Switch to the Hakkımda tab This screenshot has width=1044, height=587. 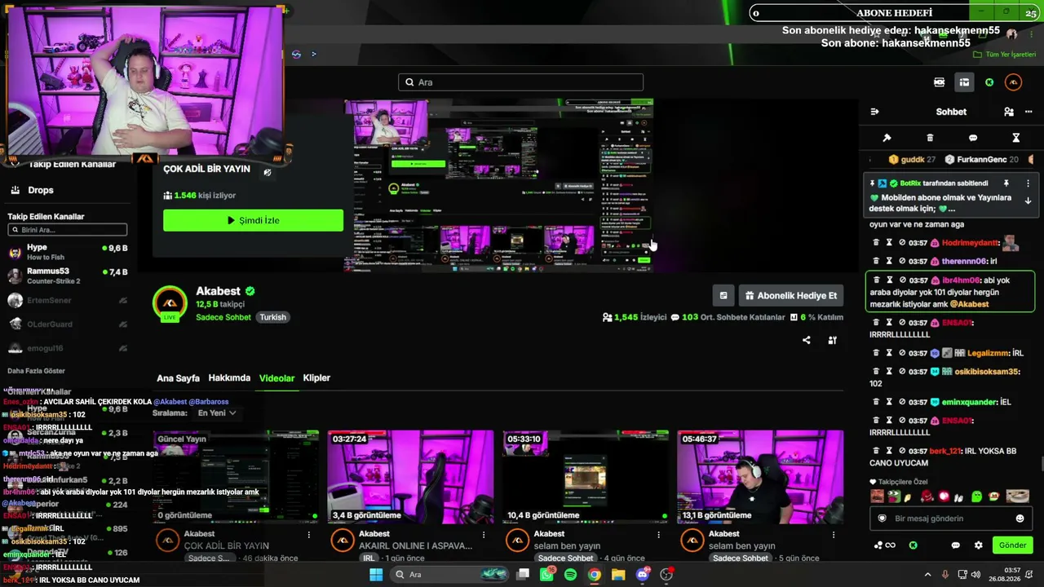pyautogui.click(x=229, y=378)
